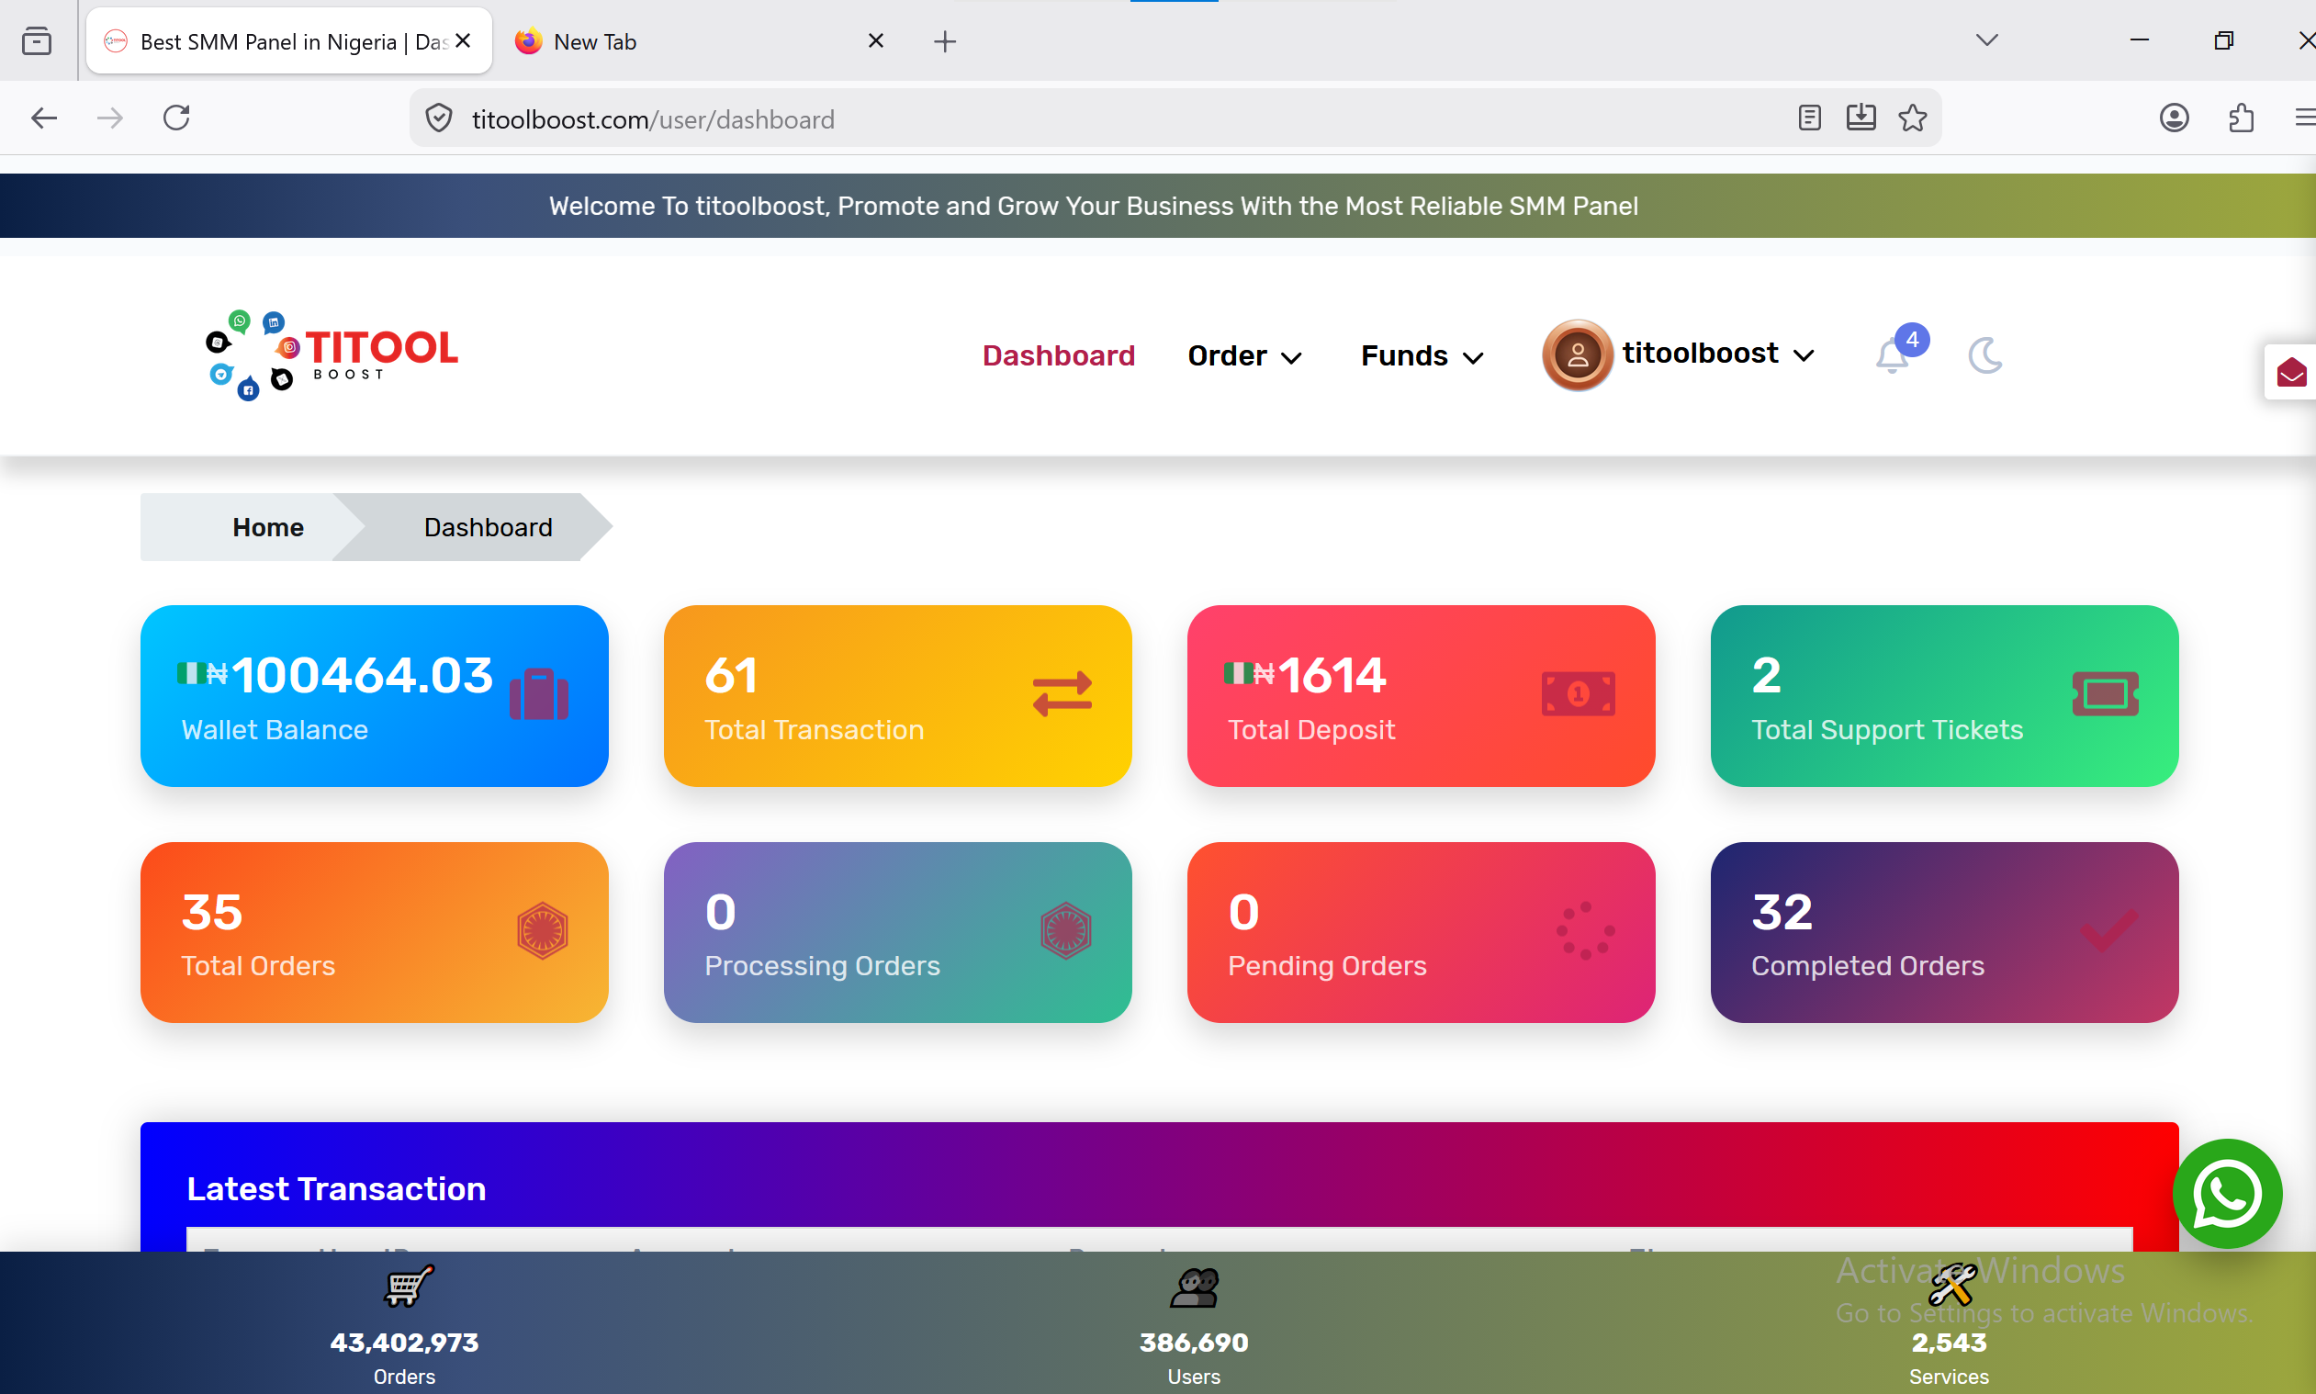
Task: Click the site security shield icon
Action: (439, 118)
